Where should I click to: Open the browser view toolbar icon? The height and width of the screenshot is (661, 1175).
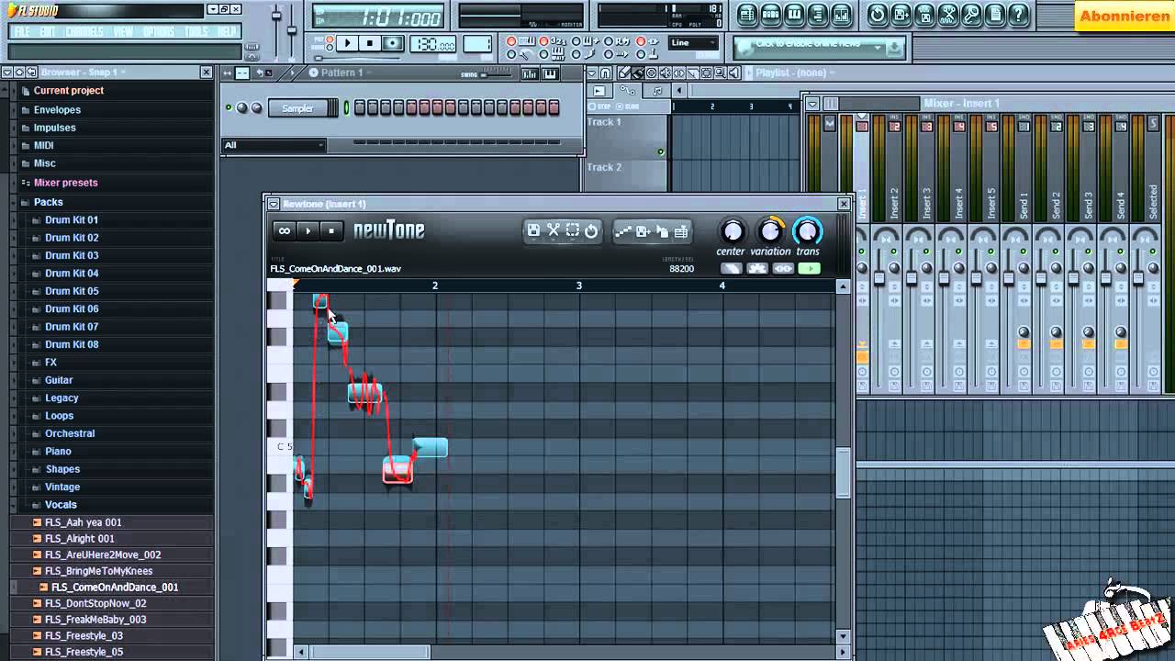point(818,14)
